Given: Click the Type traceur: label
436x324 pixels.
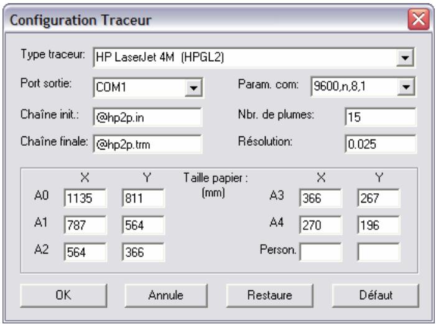Looking at the screenshot, I should click(53, 54).
